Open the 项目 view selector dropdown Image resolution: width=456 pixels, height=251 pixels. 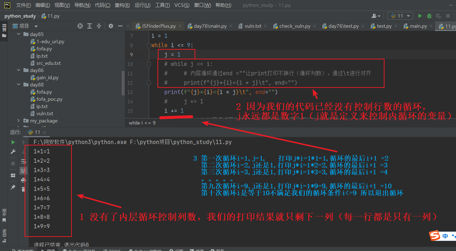click(x=25, y=26)
